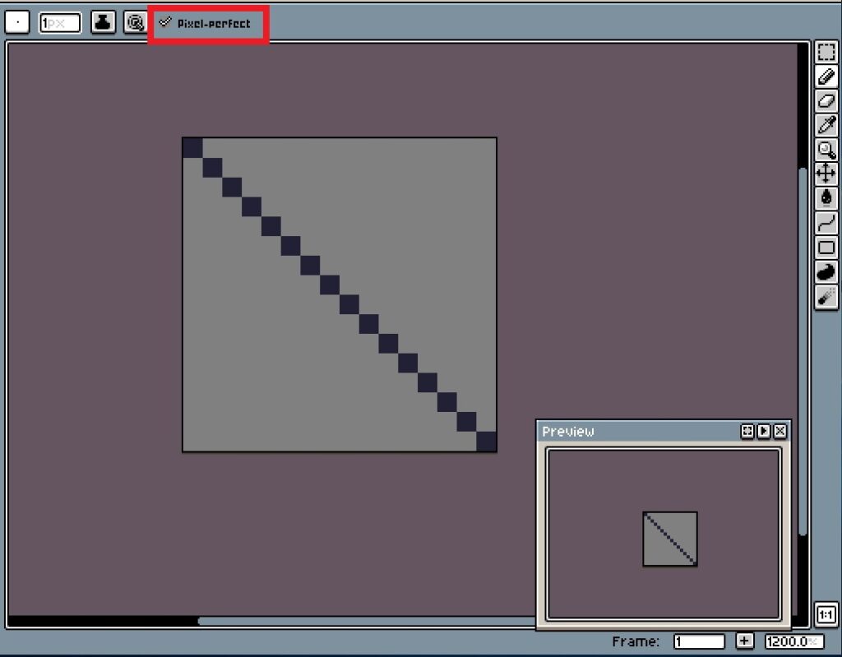Click the icon left of Pixel-perfect checkbox
The width and height of the screenshot is (842, 657).
click(x=135, y=22)
